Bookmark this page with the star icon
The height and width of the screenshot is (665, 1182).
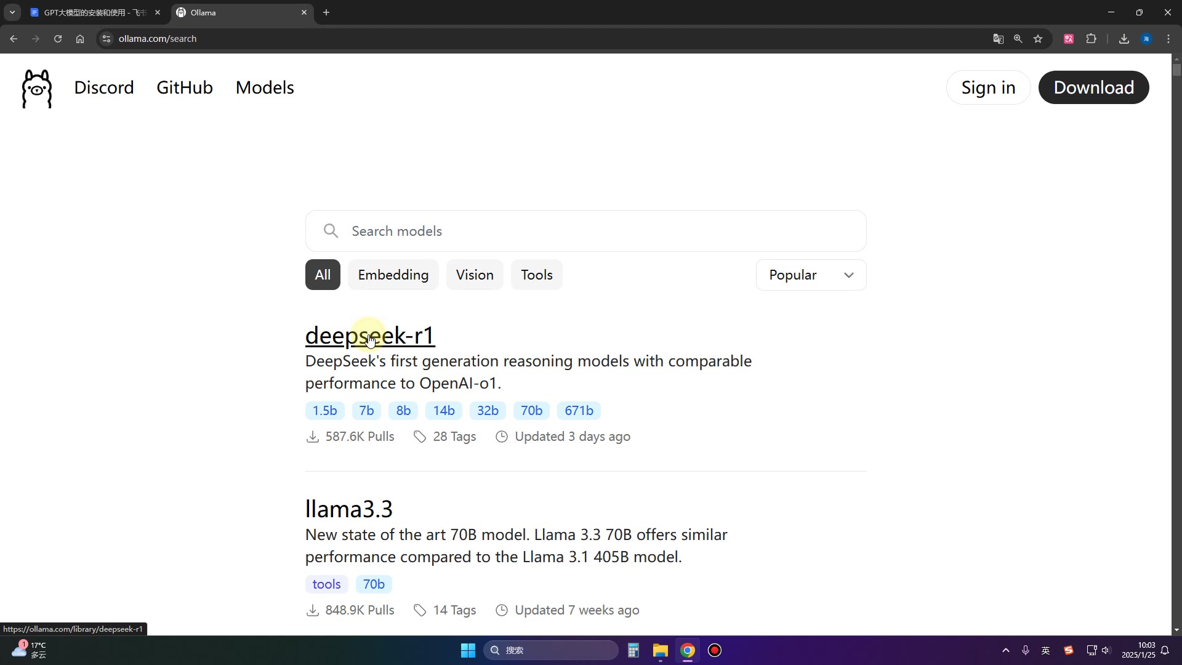1038,39
